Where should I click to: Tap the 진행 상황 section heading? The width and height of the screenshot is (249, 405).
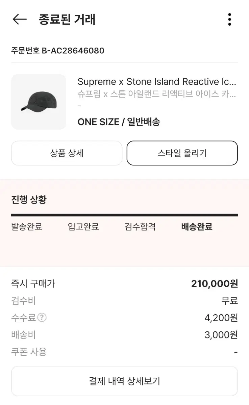tap(29, 199)
